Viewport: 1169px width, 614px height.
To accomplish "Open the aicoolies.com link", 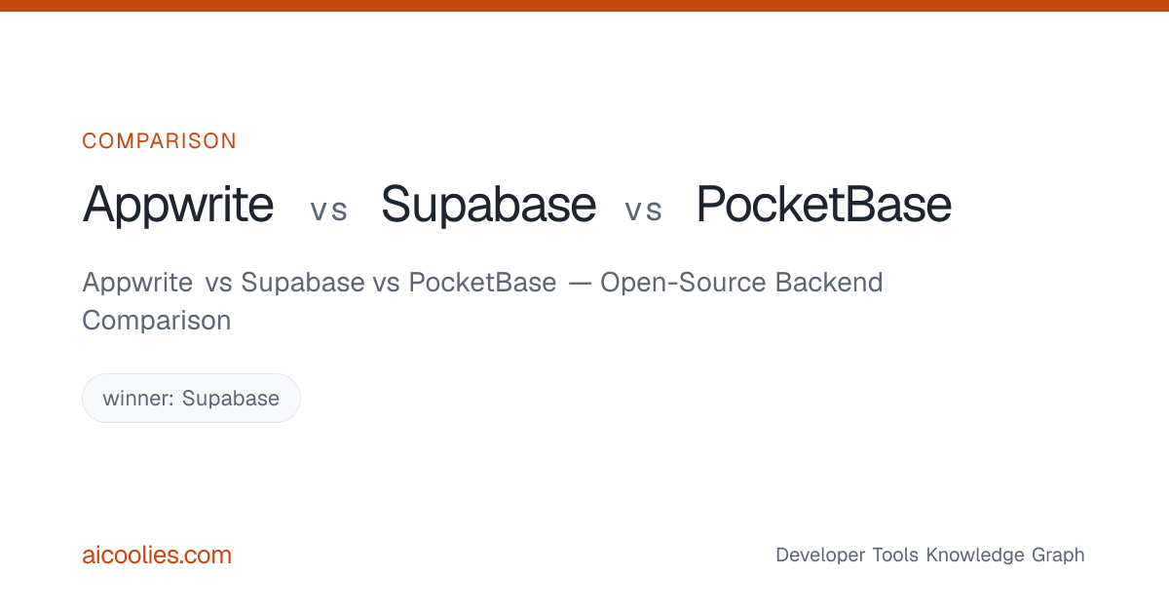I will point(157,556).
